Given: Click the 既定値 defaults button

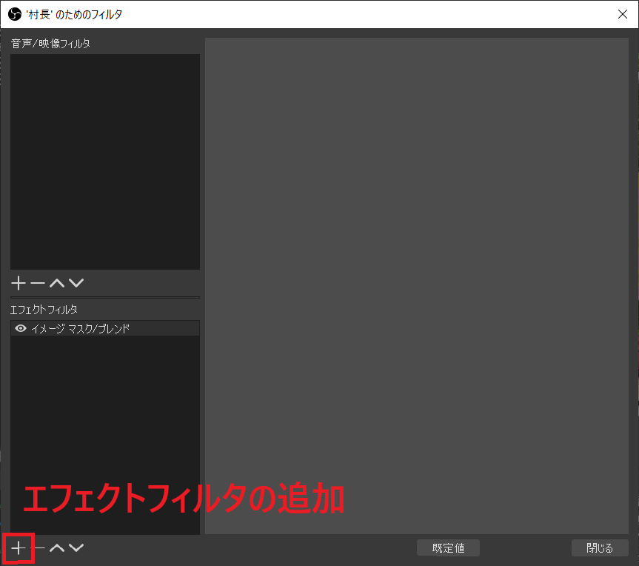Looking at the screenshot, I should click(x=448, y=548).
